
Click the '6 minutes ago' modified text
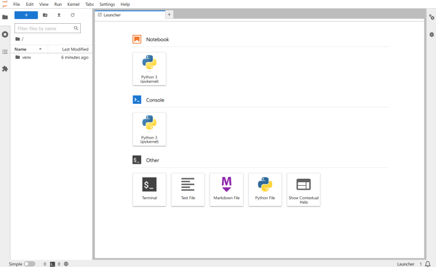(x=75, y=57)
